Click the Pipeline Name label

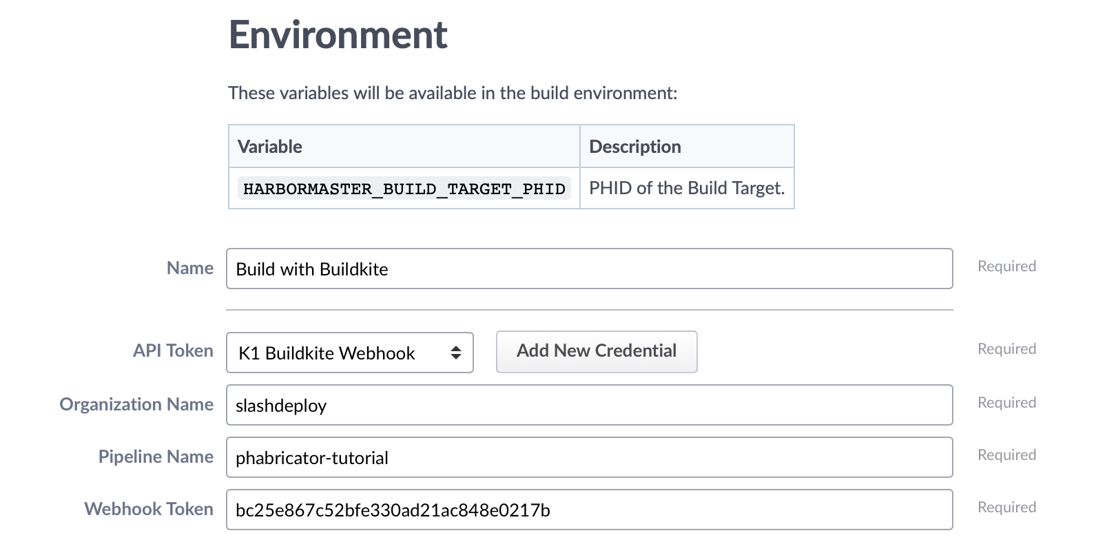(154, 457)
